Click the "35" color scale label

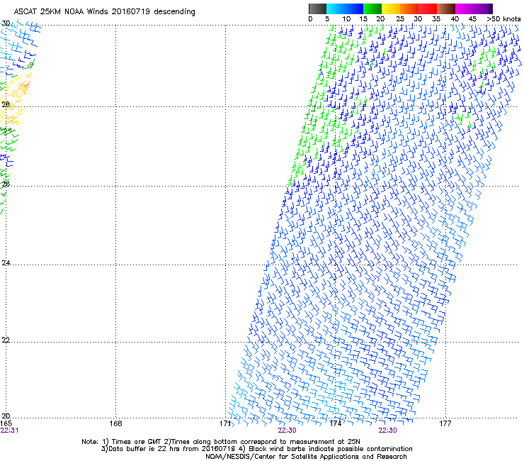click(x=436, y=19)
